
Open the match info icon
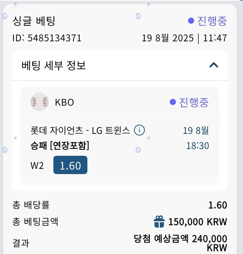[139, 130]
